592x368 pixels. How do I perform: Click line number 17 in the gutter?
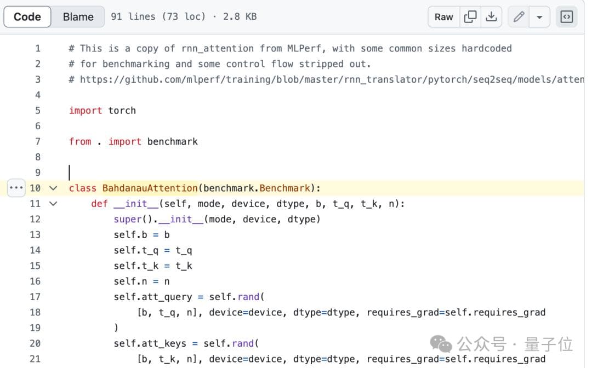coord(35,297)
